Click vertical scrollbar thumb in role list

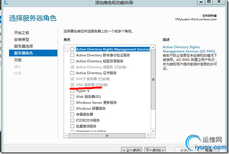[x=153, y=80]
